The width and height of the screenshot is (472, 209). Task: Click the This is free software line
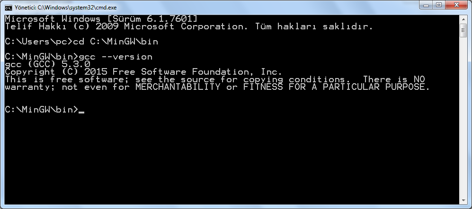tap(215, 79)
